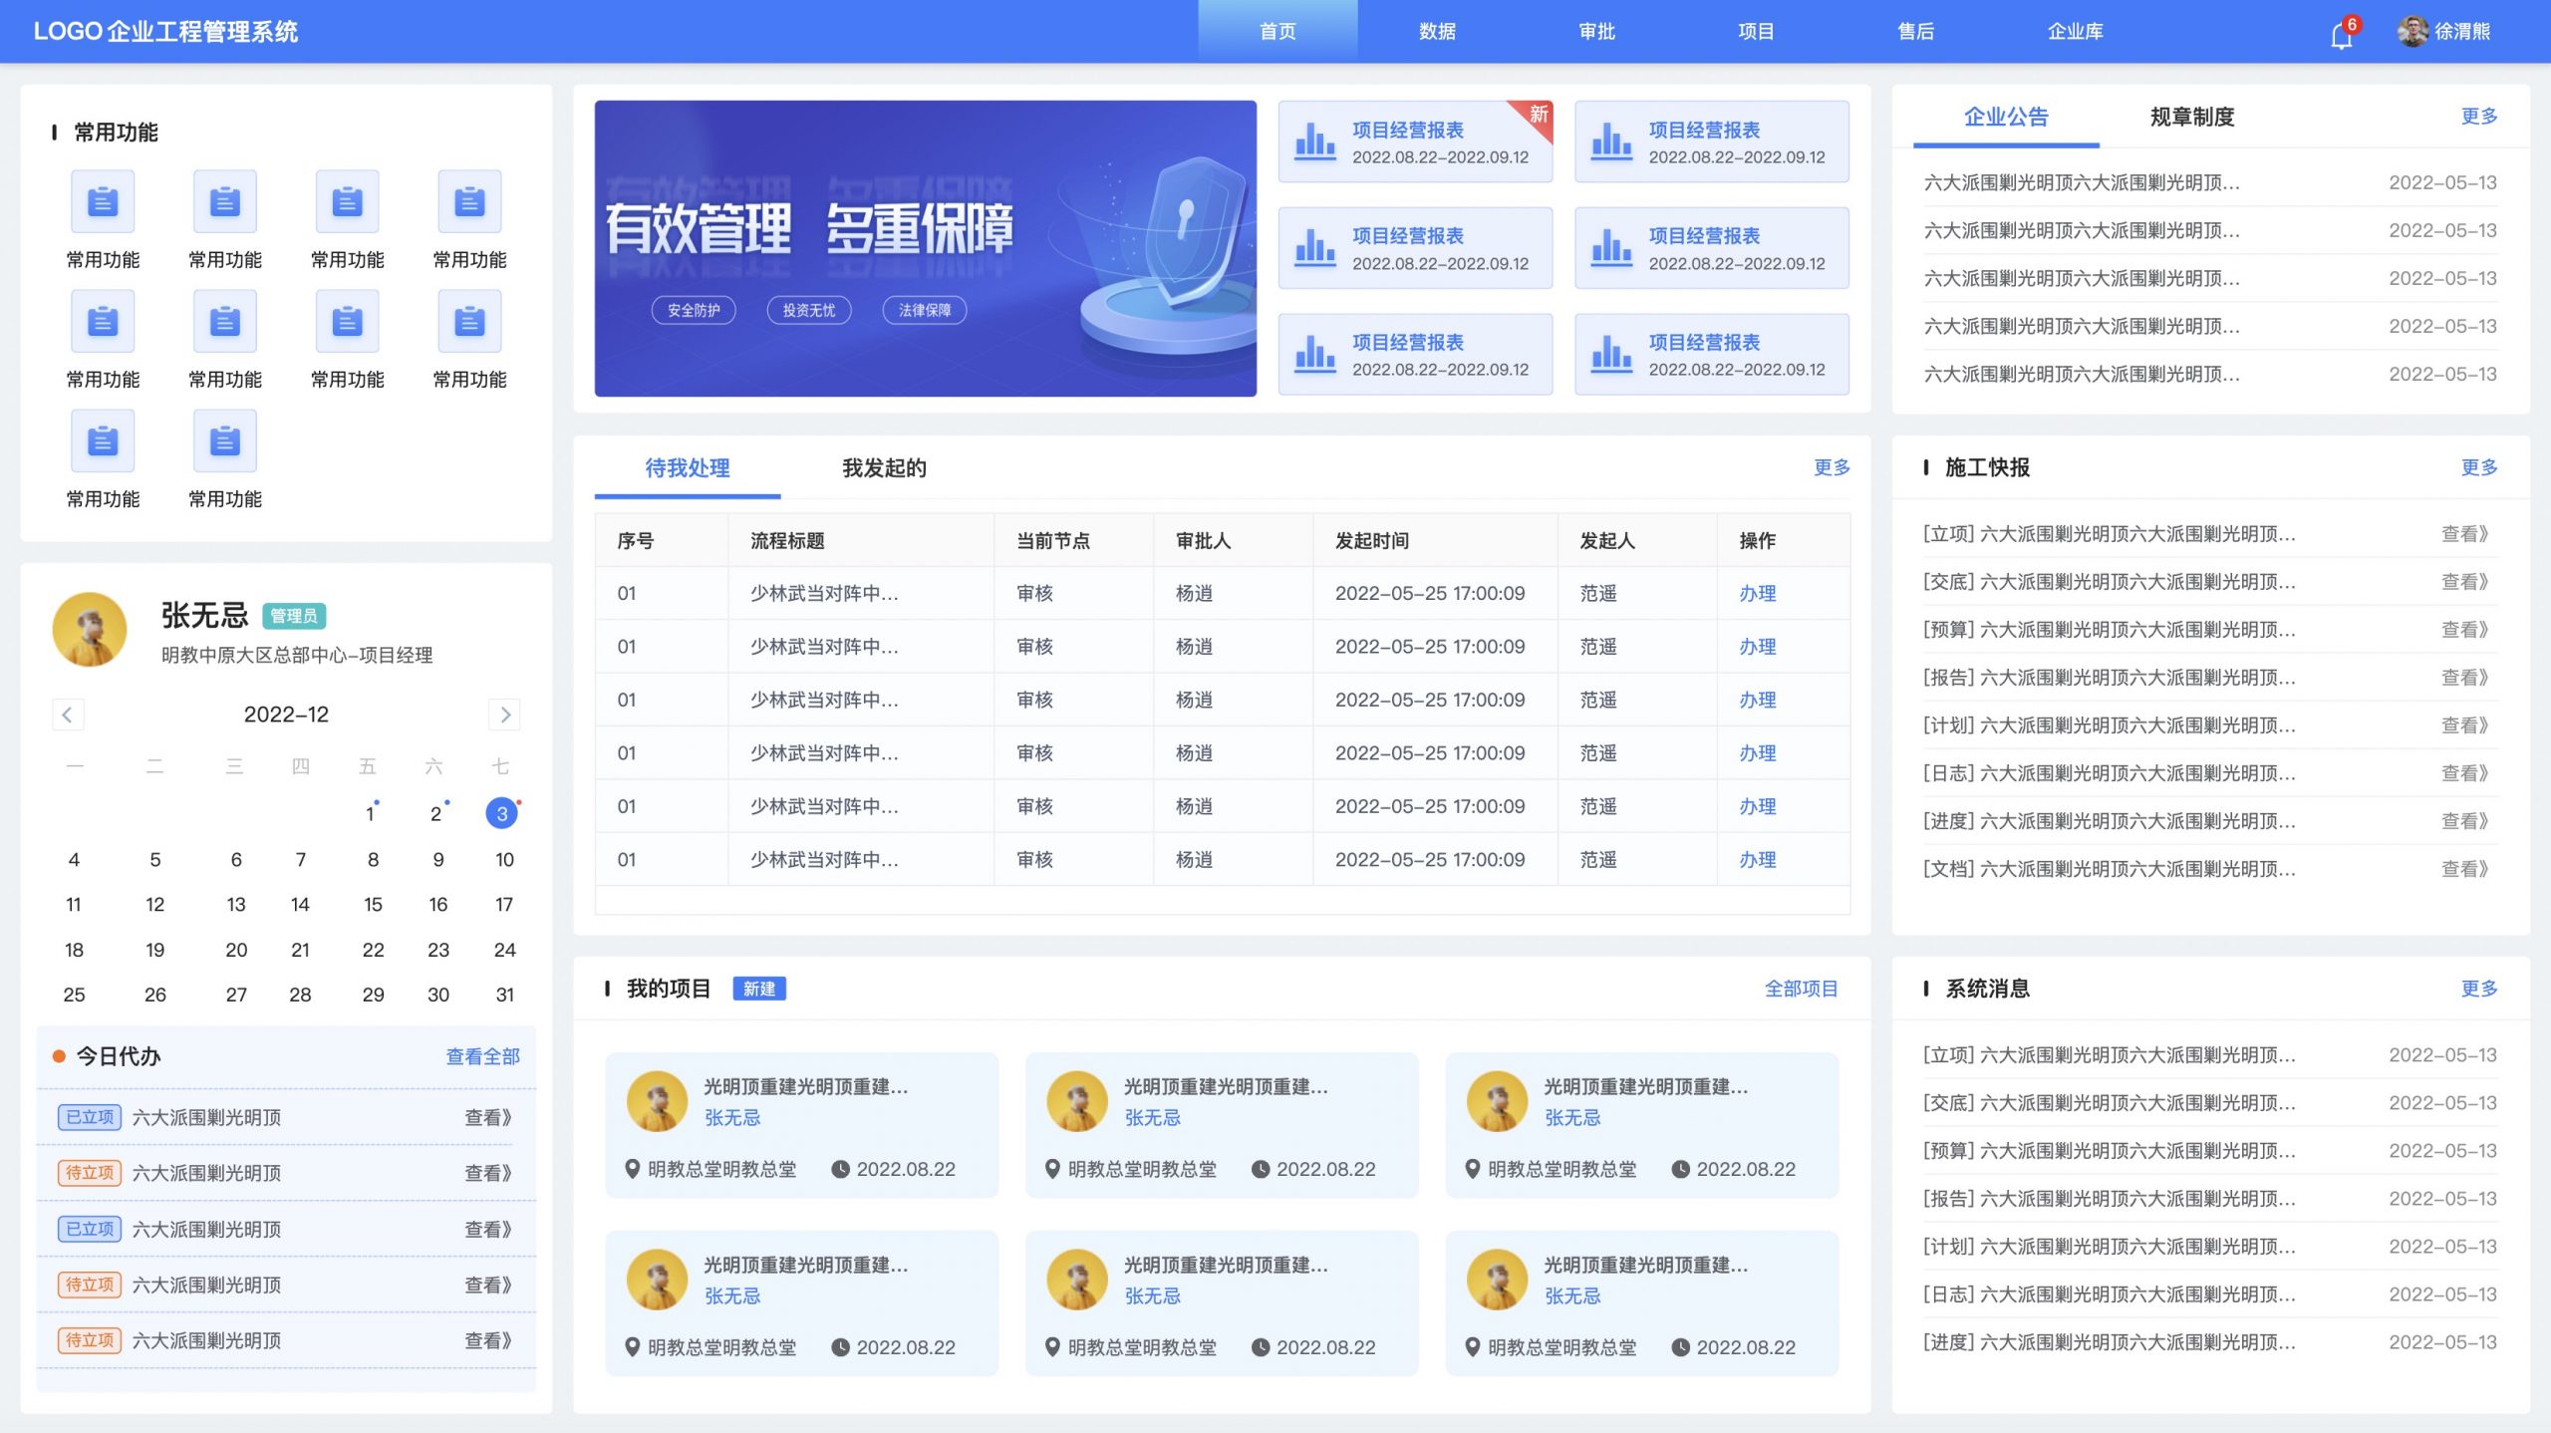Click the 管理员 badge next to 张无忌
2551x1433 pixels.
[x=294, y=616]
